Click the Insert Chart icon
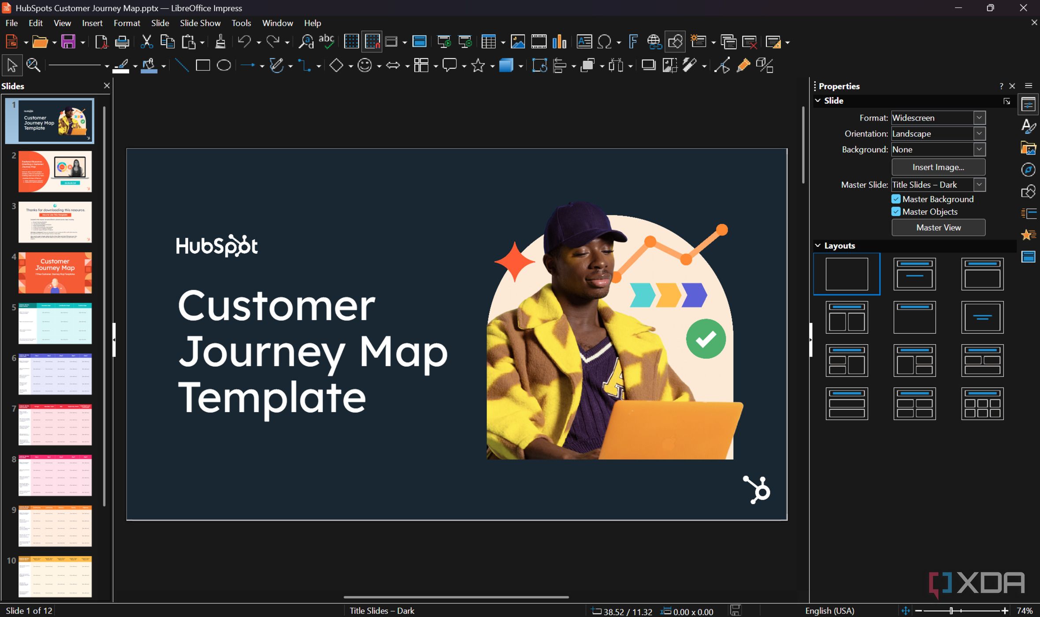 560,42
